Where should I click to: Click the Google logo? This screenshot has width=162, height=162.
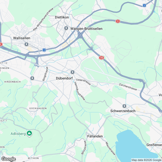pyautogui.click(x=8, y=159)
